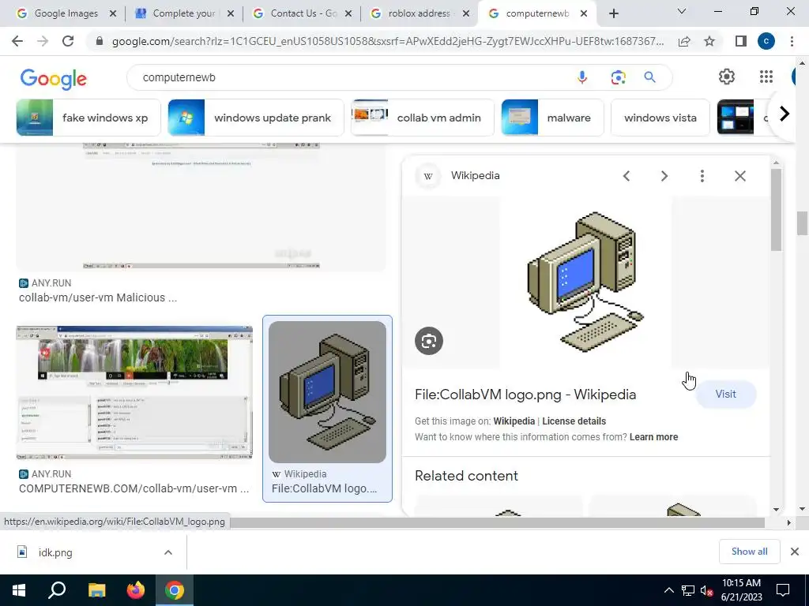Open the Windows Start menu

pyautogui.click(x=19, y=590)
